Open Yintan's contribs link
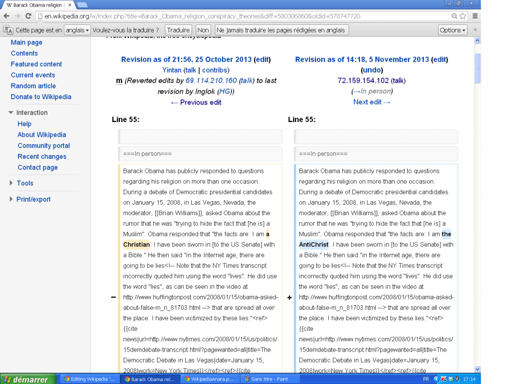 coord(215,70)
